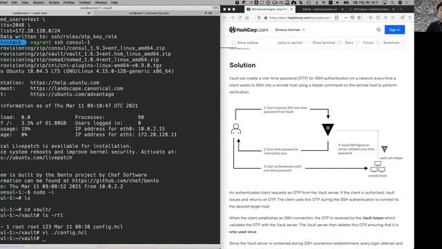
Task: Open Spotlight search in macOS menu bar
Action: [392, 3]
